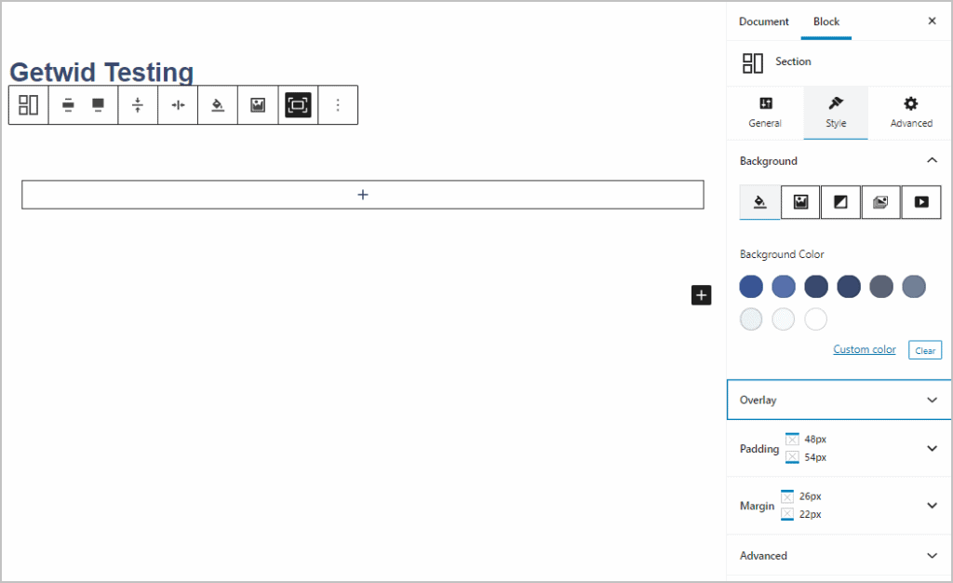Expand the Overlay panel
The width and height of the screenshot is (953, 583).
point(839,400)
